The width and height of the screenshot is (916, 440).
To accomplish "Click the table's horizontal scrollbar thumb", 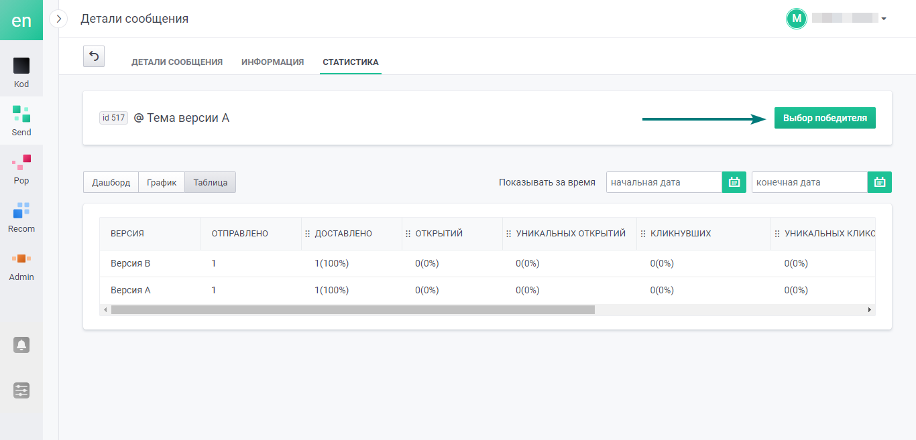I will [353, 310].
